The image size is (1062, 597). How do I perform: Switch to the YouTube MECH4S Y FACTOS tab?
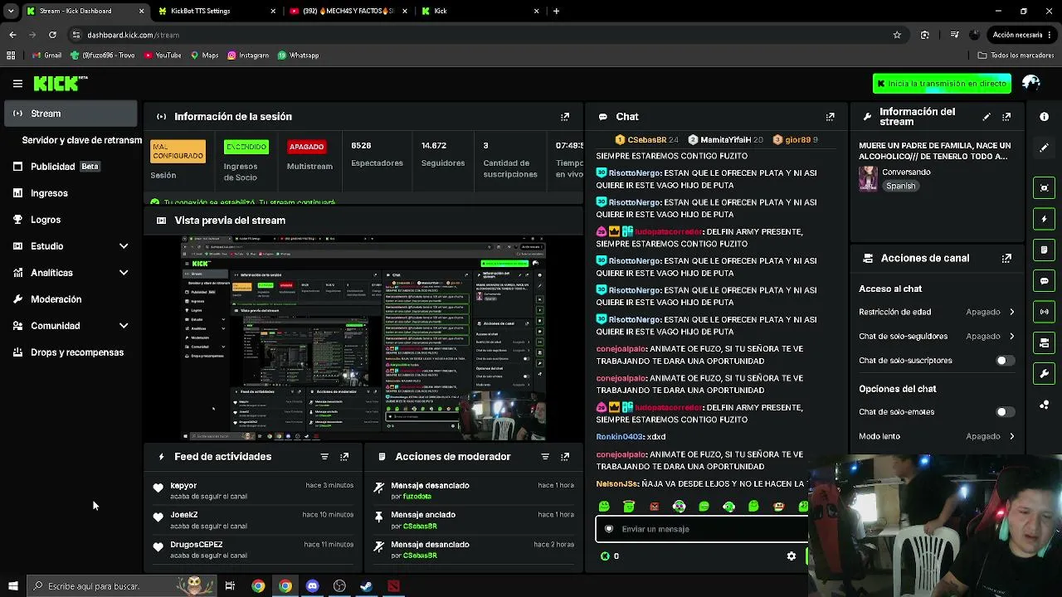tap(348, 11)
